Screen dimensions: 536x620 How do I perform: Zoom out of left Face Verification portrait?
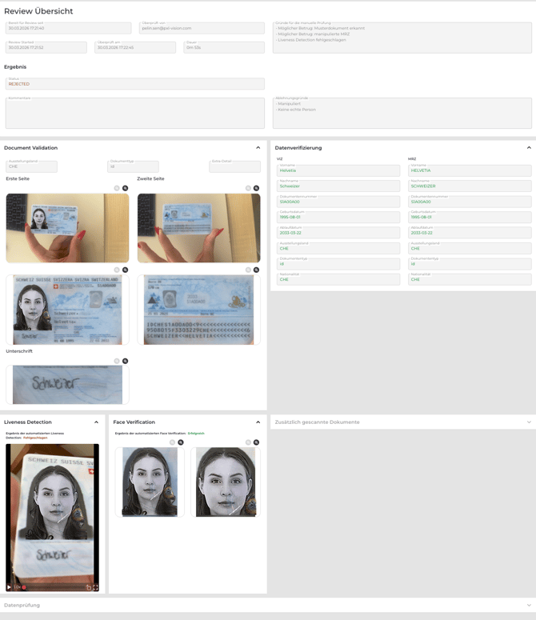pos(172,442)
